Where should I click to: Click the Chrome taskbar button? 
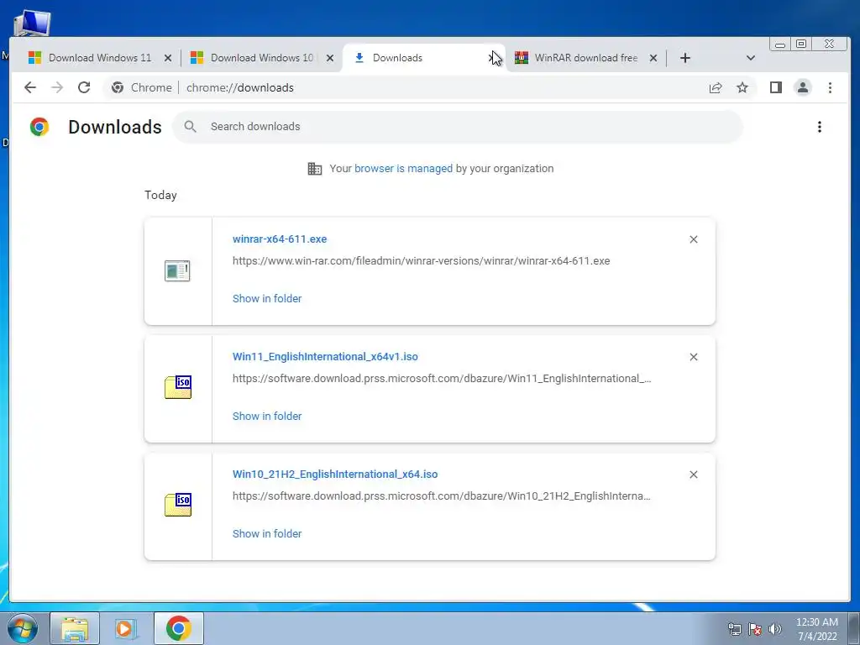point(179,628)
